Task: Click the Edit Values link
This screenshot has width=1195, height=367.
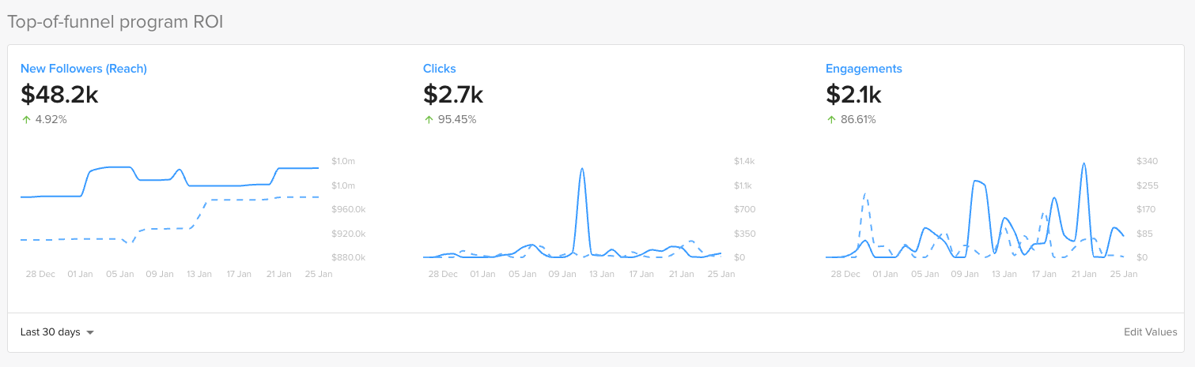Action: click(1150, 332)
